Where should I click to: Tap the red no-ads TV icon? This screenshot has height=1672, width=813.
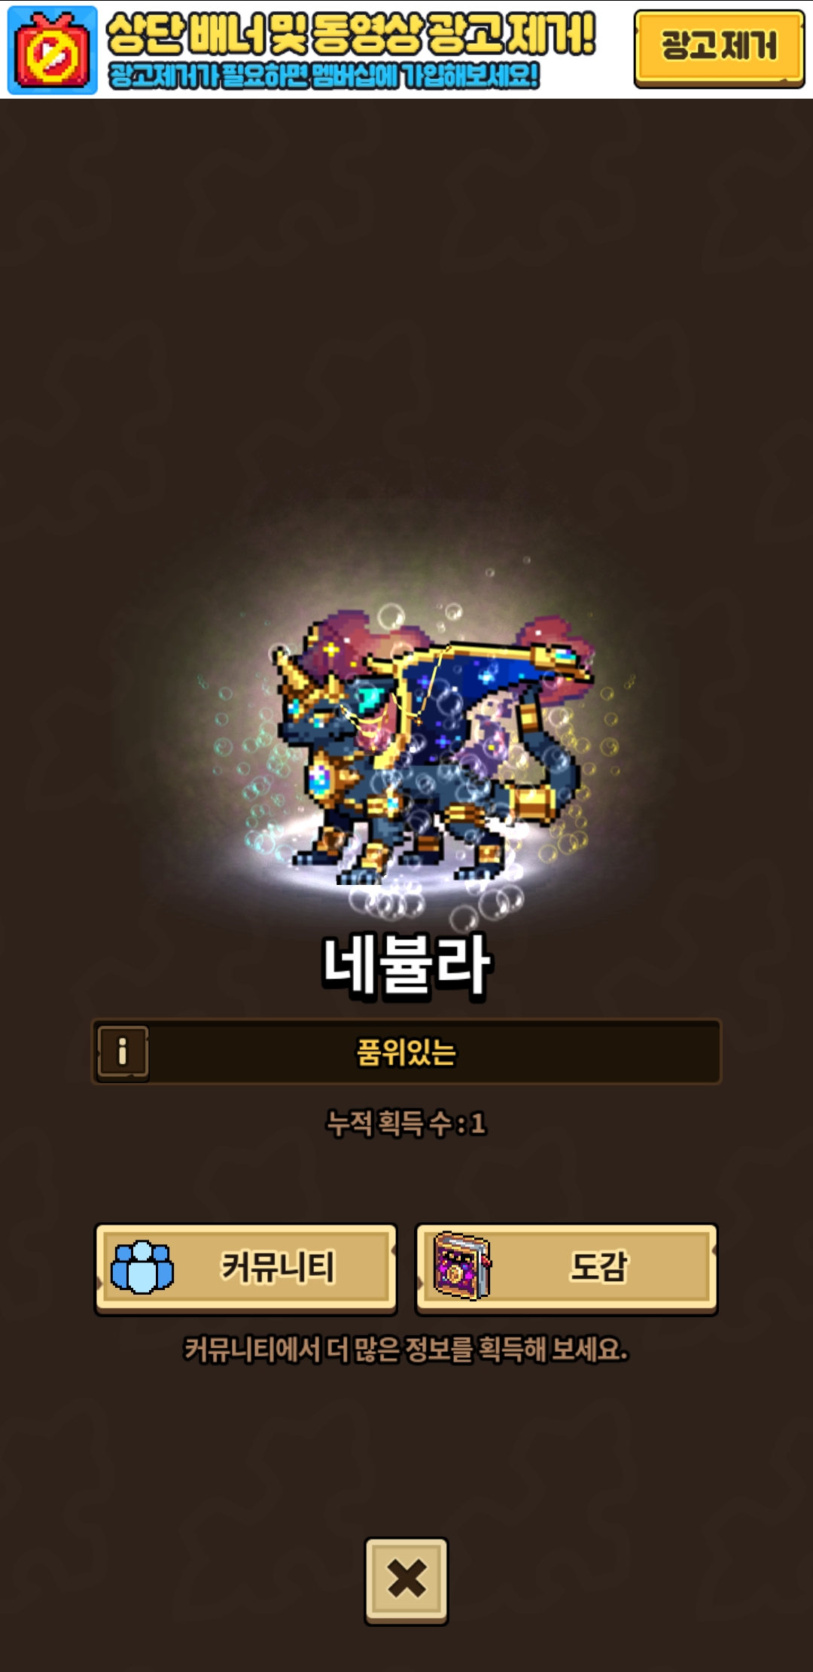coord(52,50)
